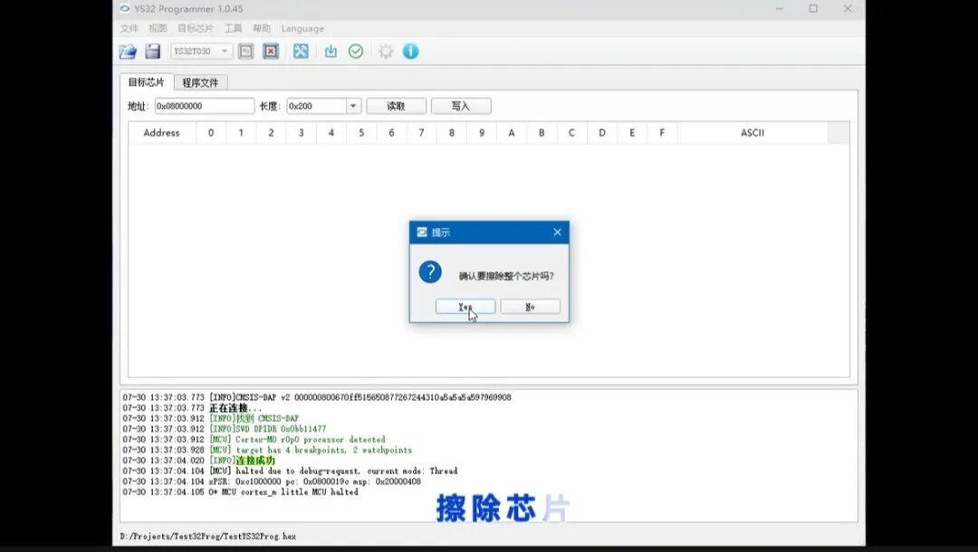Click the open file folder icon
The image size is (978, 552).
coord(128,51)
